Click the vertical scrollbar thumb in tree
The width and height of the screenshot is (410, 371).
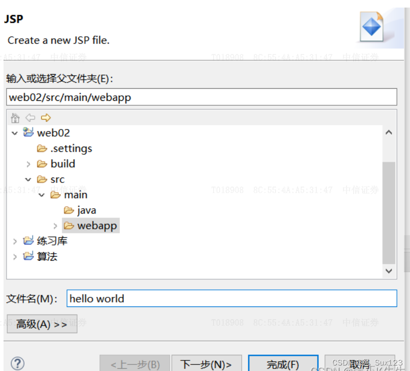point(389,213)
